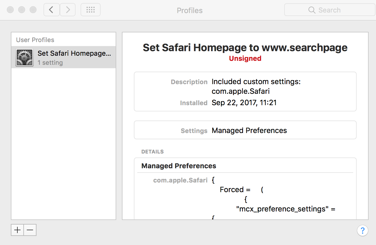Image resolution: width=376 pixels, height=245 pixels.
Task: Minimize the Profiles window
Action: [x=22, y=10]
